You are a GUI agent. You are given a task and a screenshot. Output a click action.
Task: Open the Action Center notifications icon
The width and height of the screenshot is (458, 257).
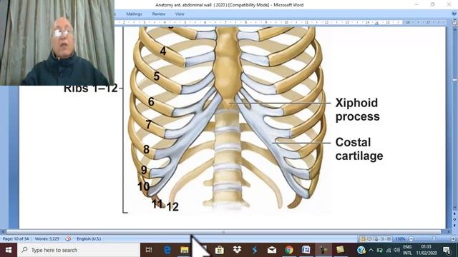(447, 250)
